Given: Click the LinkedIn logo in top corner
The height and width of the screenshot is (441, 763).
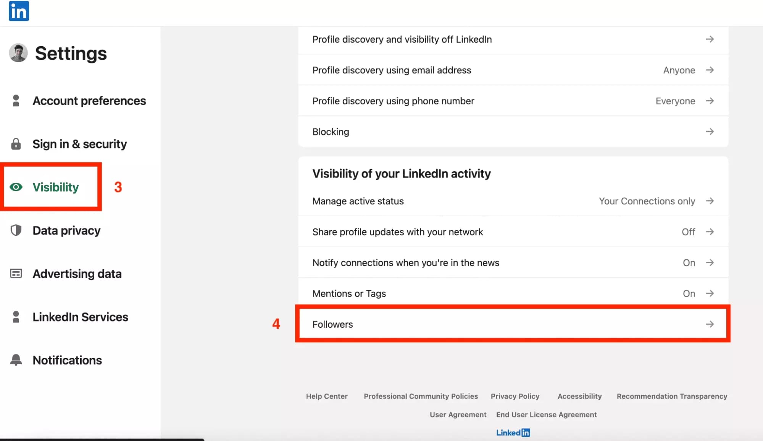Looking at the screenshot, I should [x=18, y=11].
